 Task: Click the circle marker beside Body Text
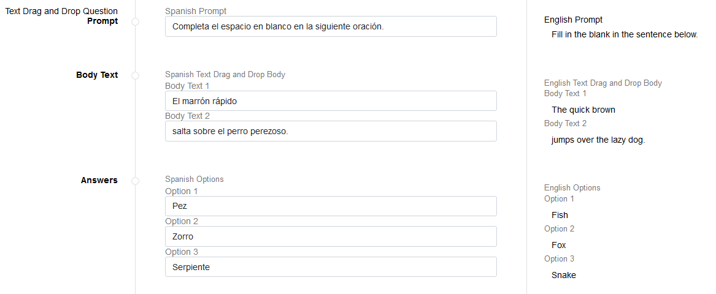click(x=135, y=75)
